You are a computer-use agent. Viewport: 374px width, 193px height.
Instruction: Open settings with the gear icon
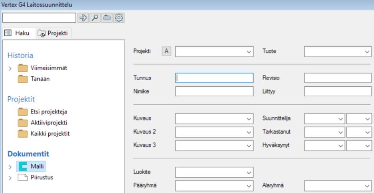[119, 18]
